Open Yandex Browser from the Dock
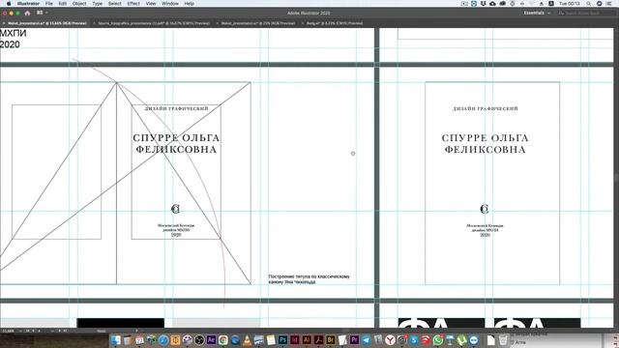 [390, 340]
